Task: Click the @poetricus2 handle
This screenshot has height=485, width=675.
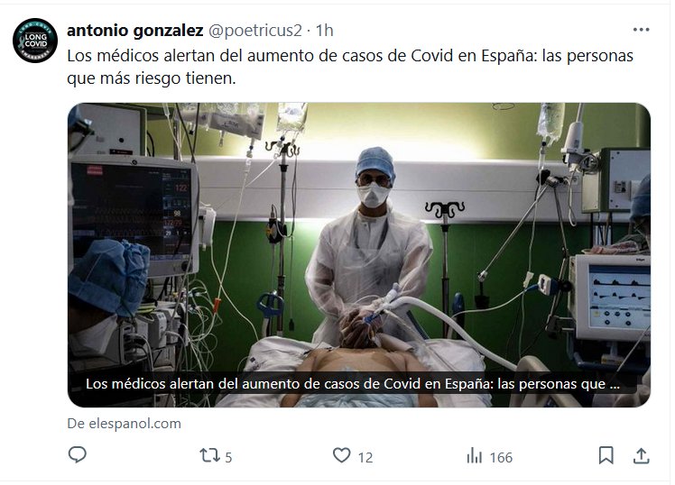Action: click(x=255, y=31)
